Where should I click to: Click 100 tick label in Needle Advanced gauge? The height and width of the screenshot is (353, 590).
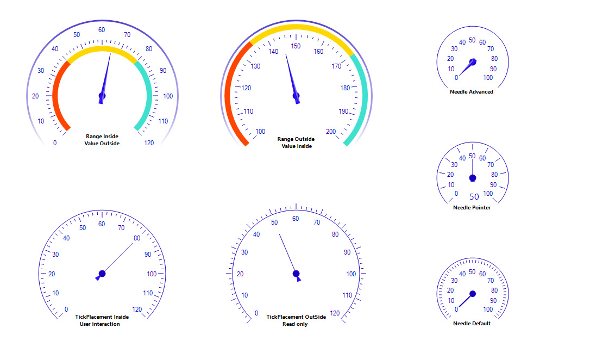click(488, 78)
